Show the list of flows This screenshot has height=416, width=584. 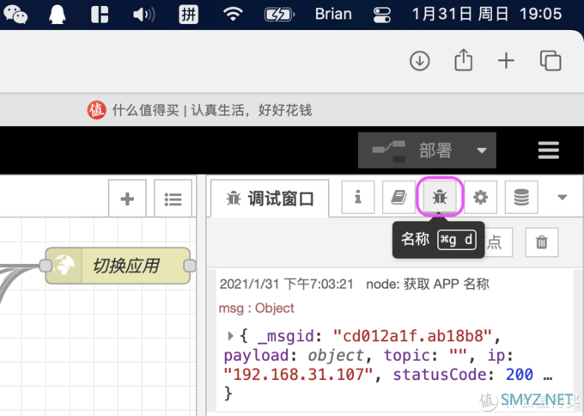pos(173,199)
